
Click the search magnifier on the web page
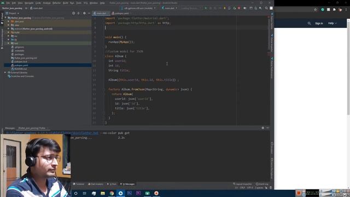(309, 23)
